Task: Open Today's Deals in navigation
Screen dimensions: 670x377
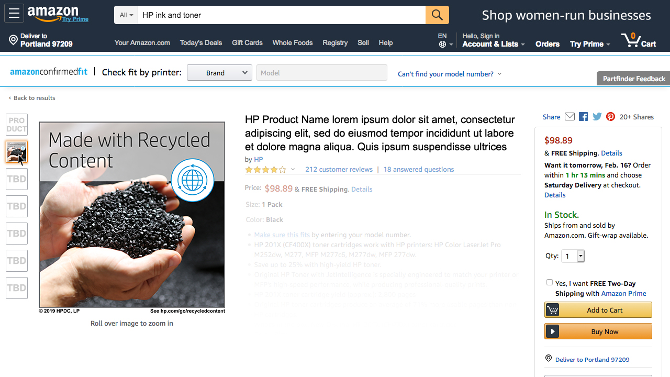Action: pyautogui.click(x=201, y=43)
